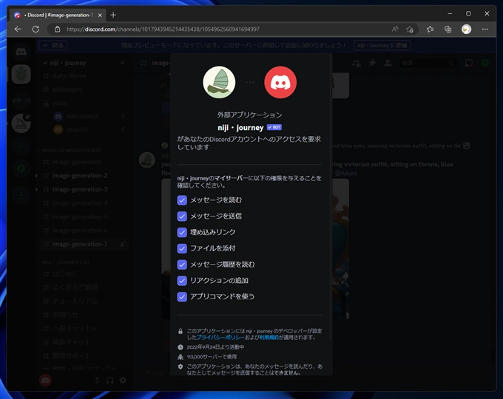Open the inbox icon in header
Screen dimensions: 503x399
tap(469, 63)
